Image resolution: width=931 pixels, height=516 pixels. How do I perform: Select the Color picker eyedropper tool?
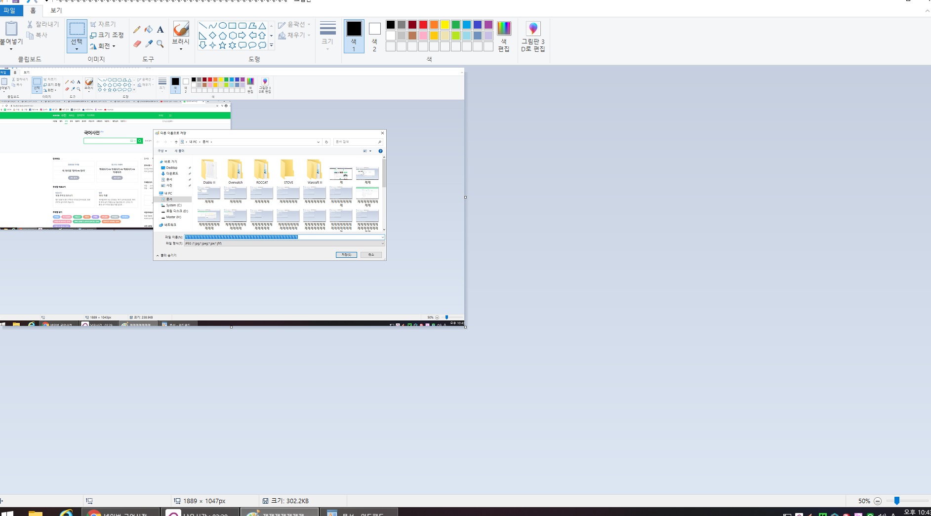(149, 43)
